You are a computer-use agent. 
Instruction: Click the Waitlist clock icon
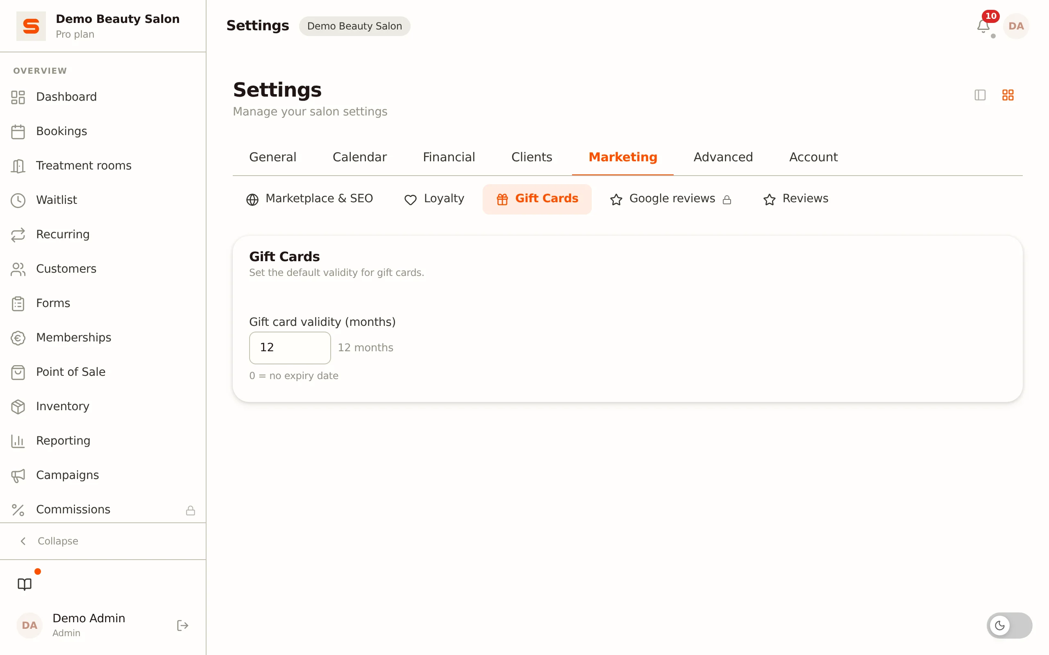click(18, 200)
